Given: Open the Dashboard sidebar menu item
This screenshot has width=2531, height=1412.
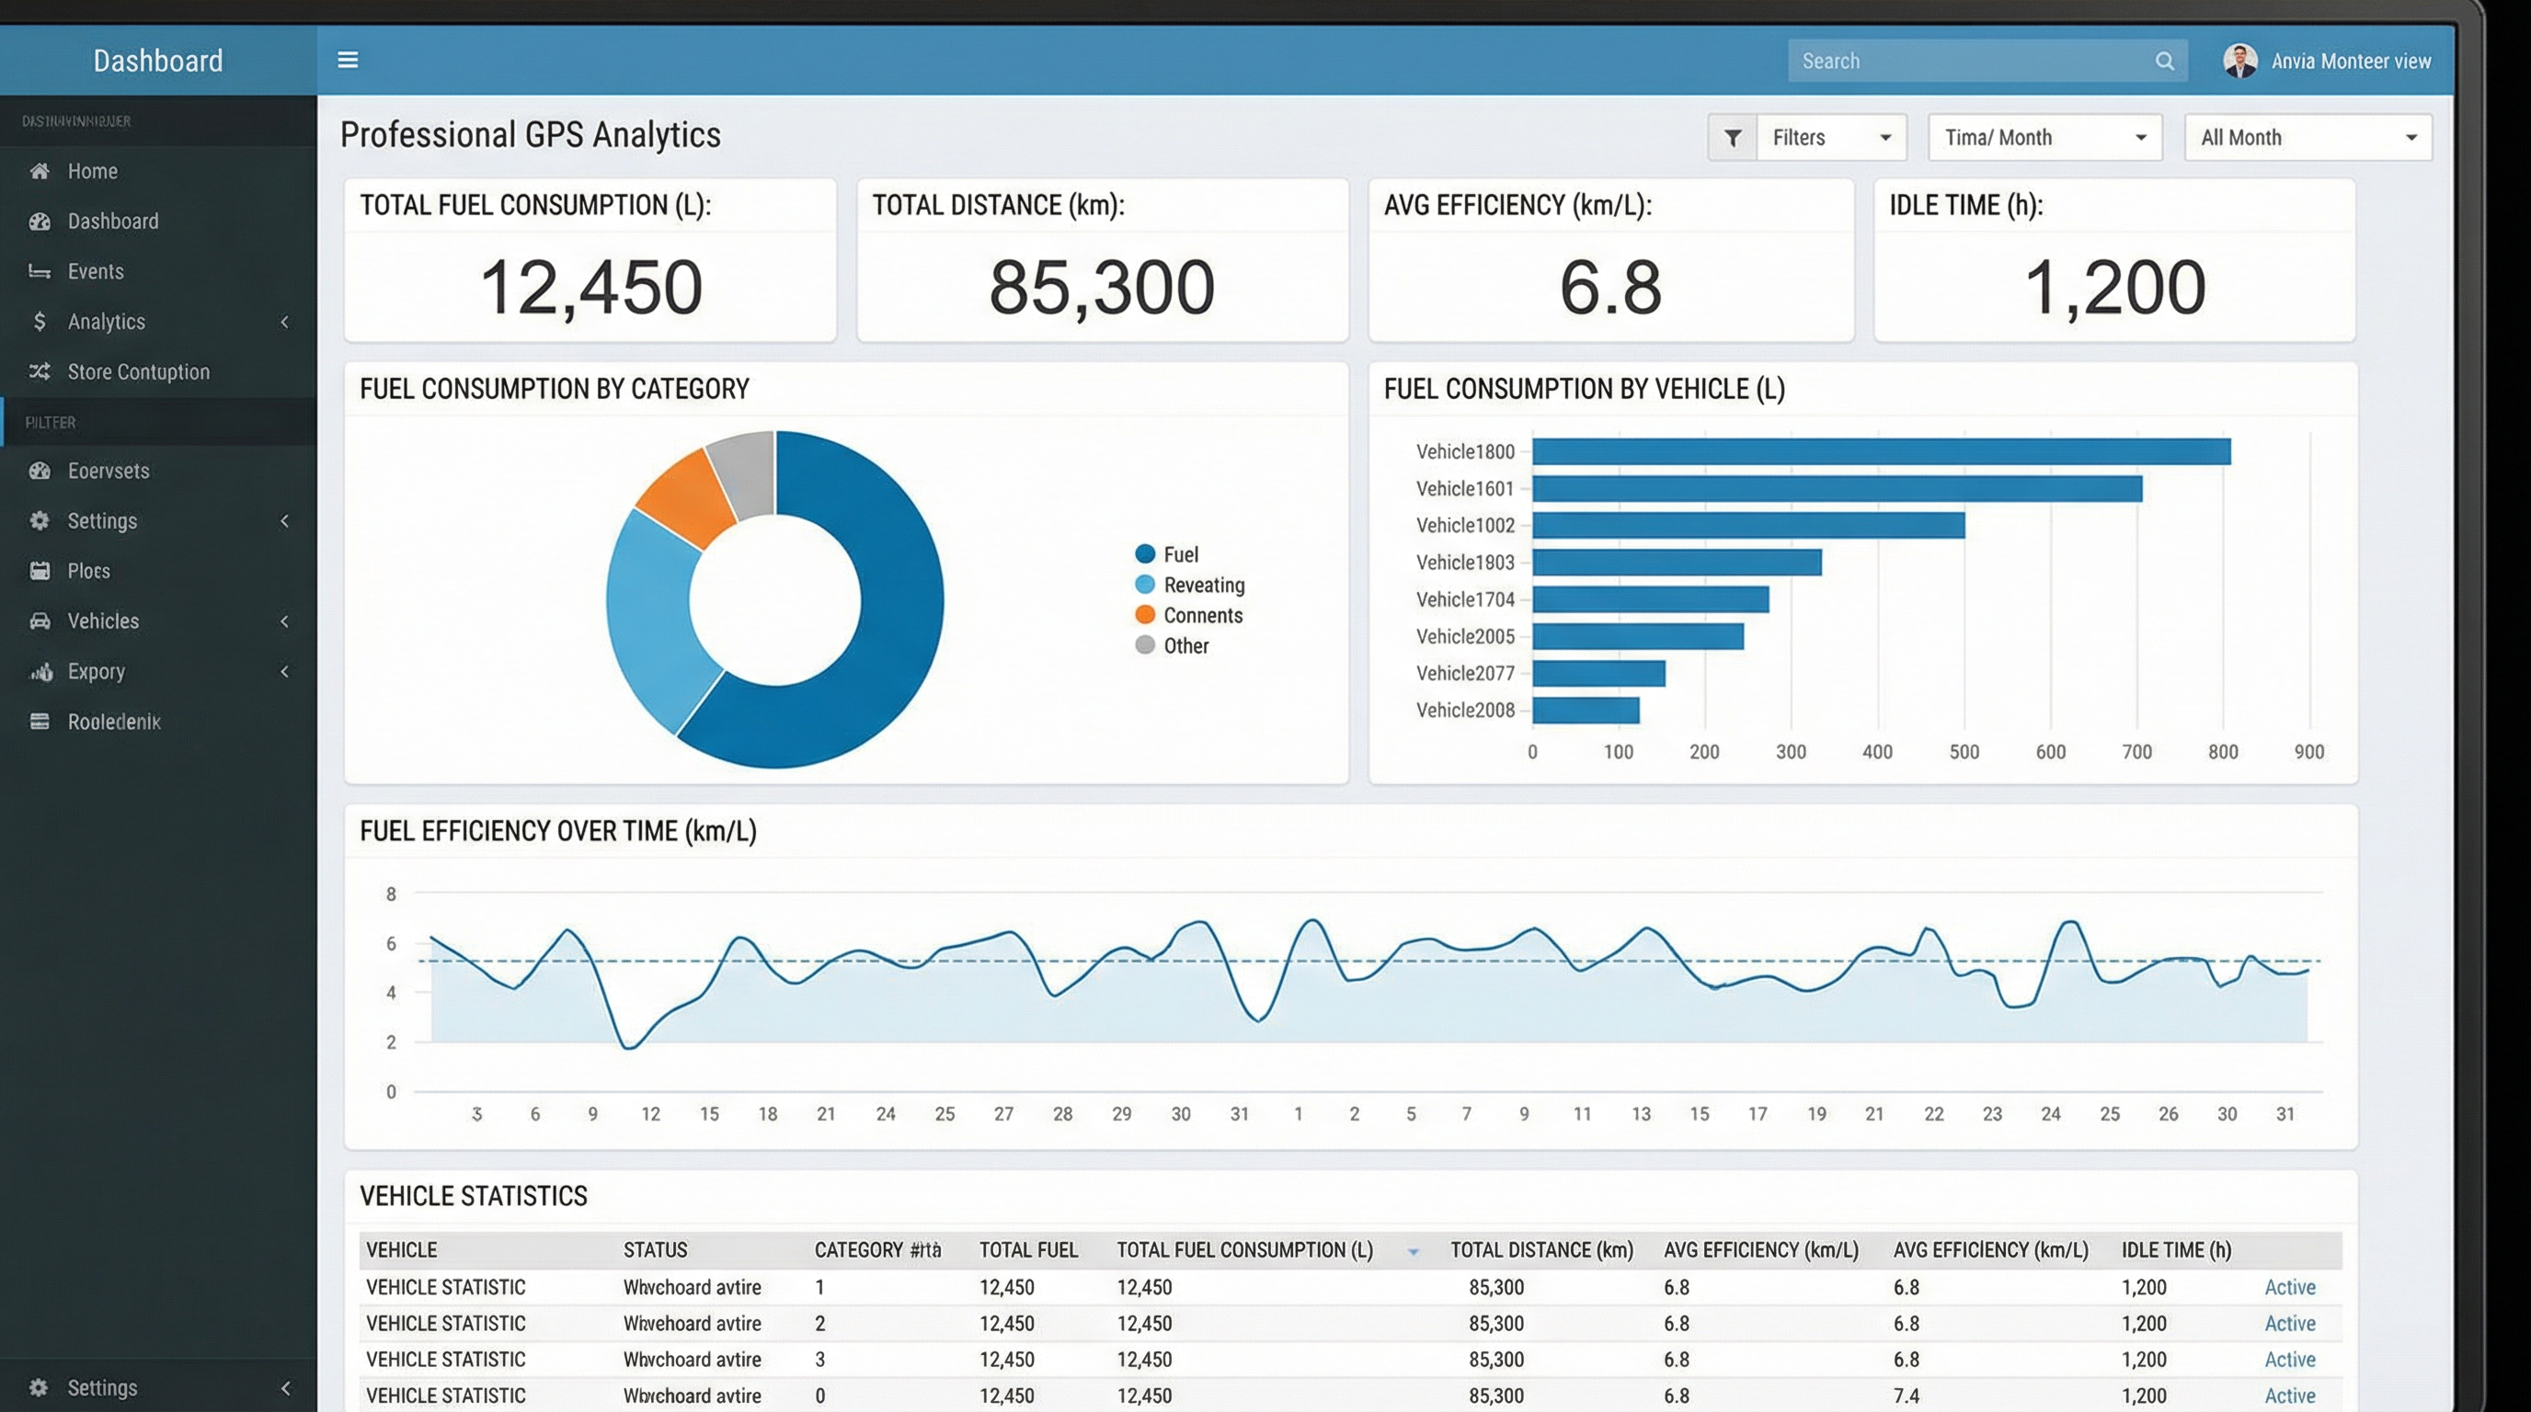Looking at the screenshot, I should coord(112,221).
